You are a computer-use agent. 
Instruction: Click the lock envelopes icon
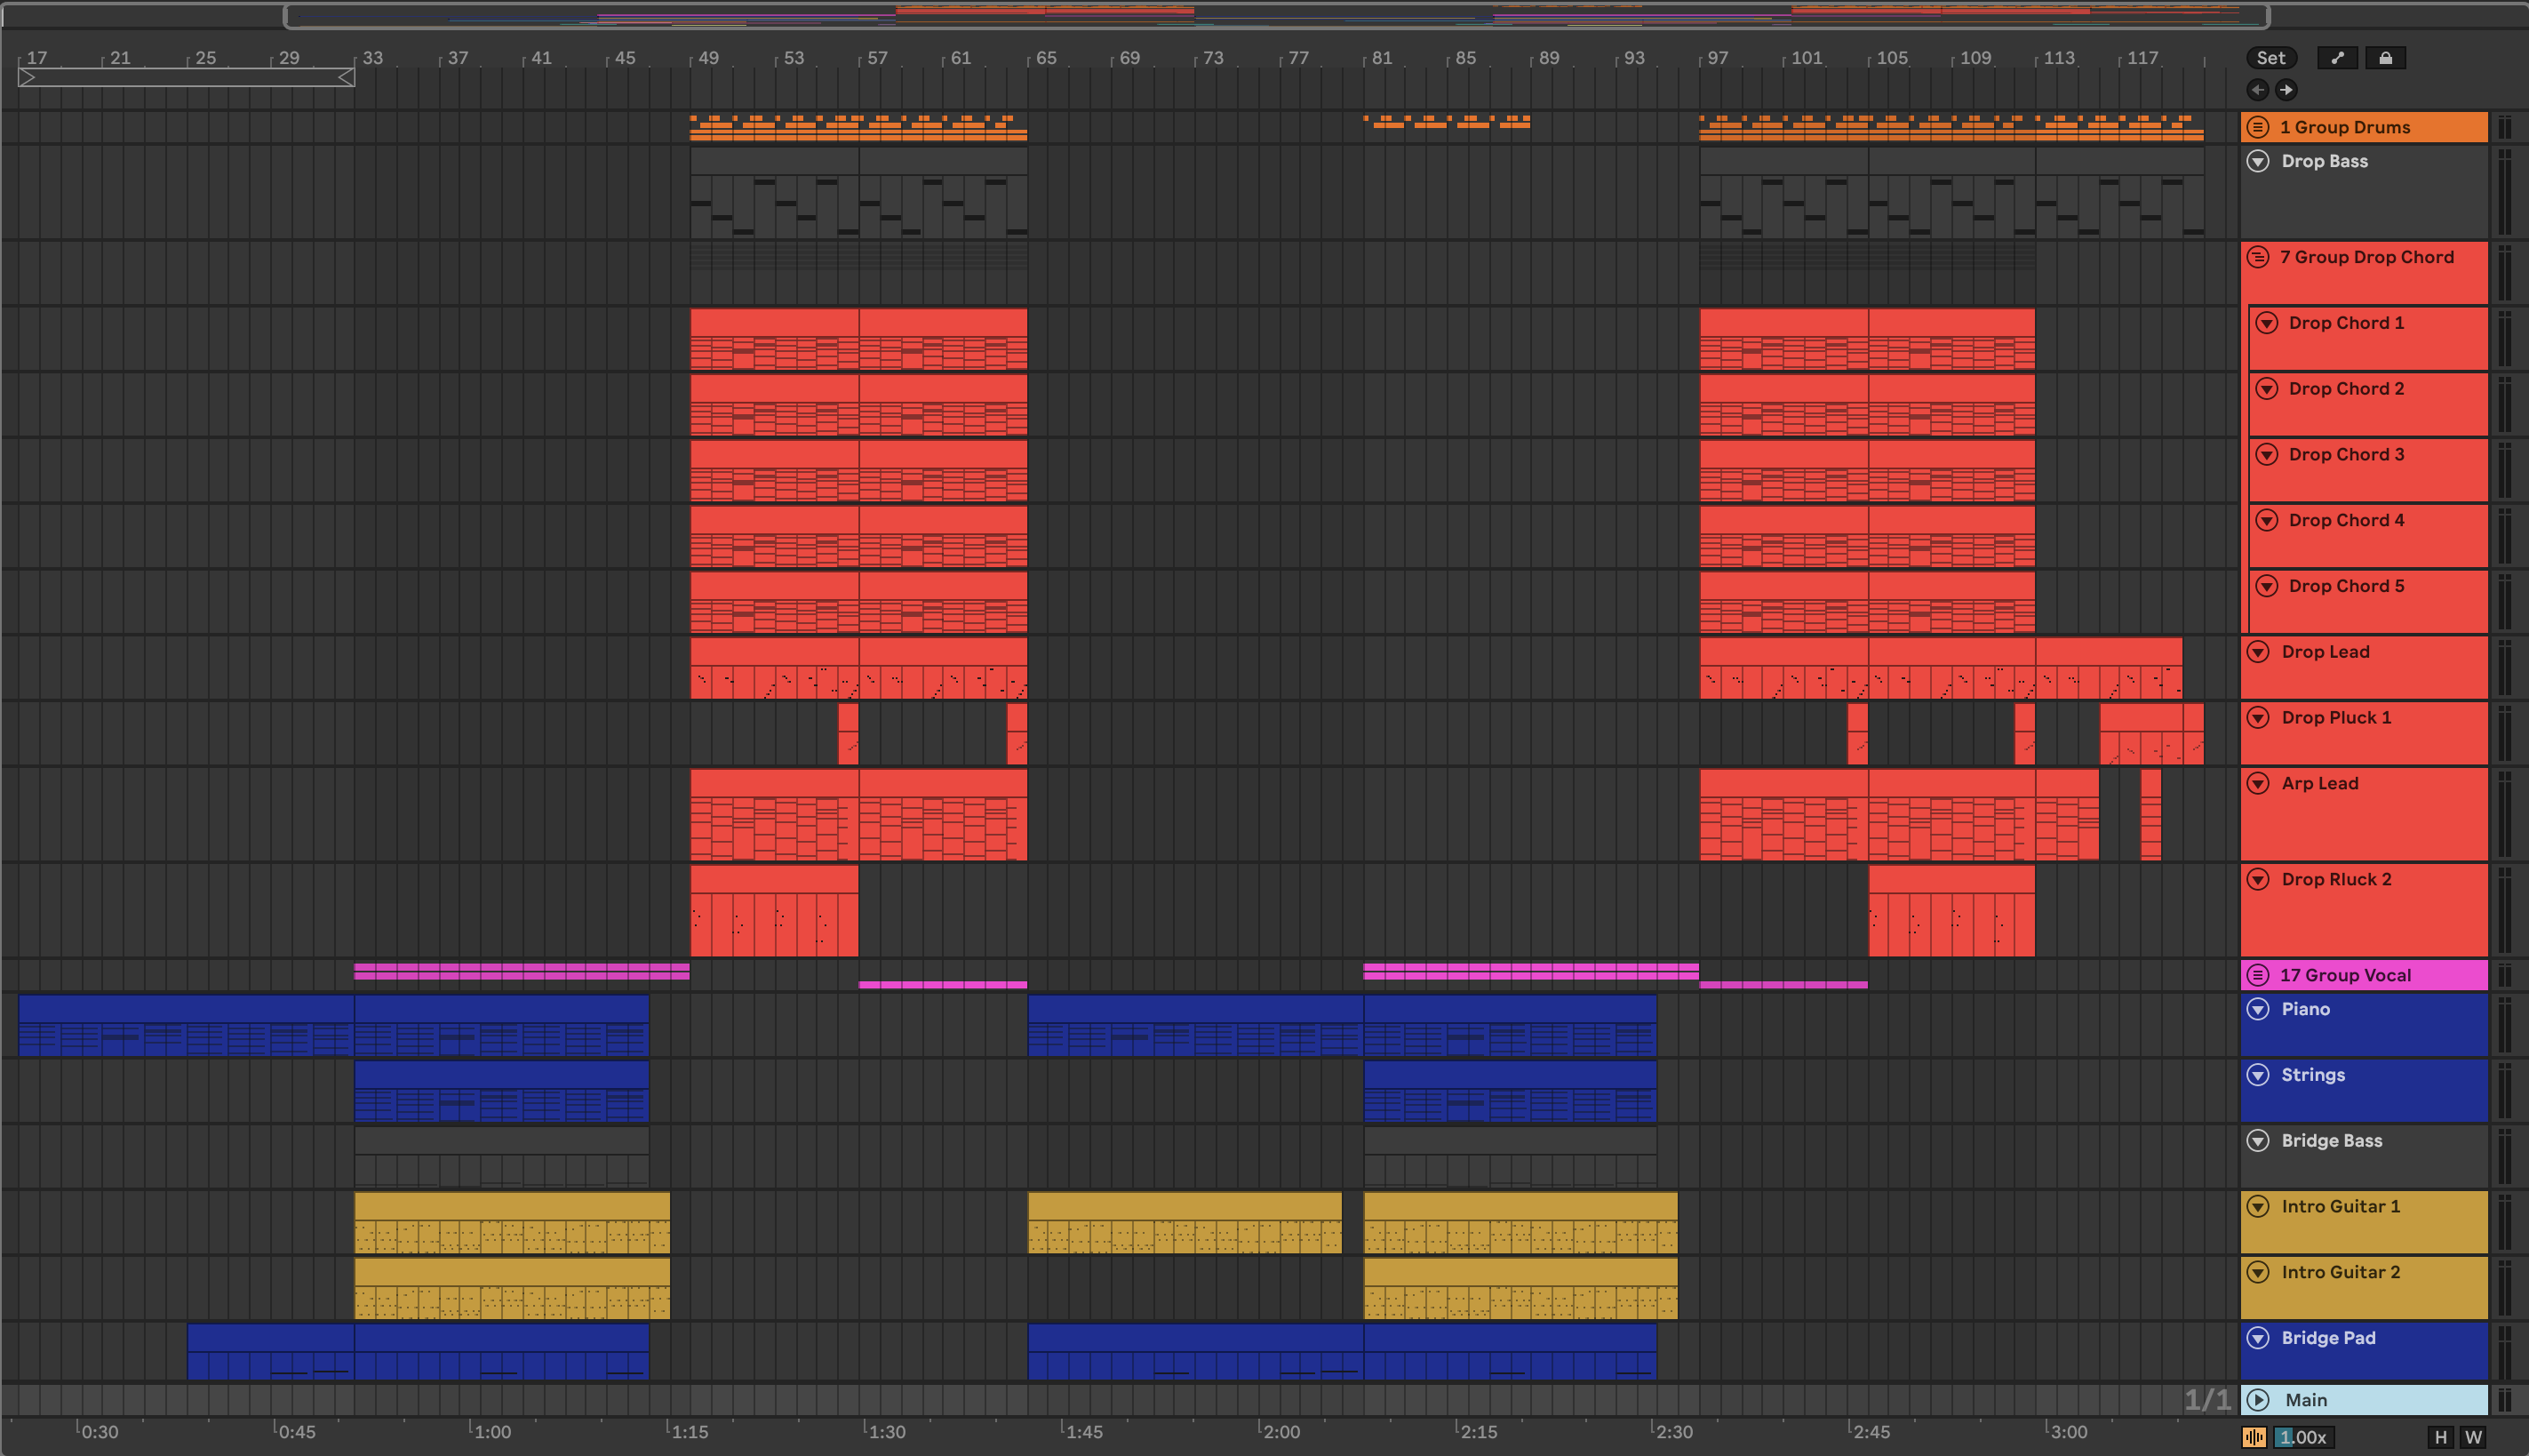tap(2385, 58)
